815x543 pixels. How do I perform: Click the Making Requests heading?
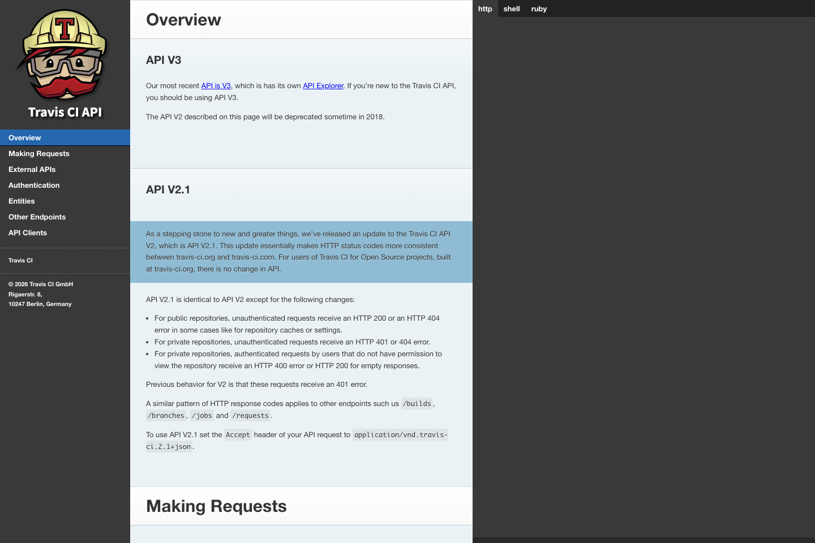point(216,506)
